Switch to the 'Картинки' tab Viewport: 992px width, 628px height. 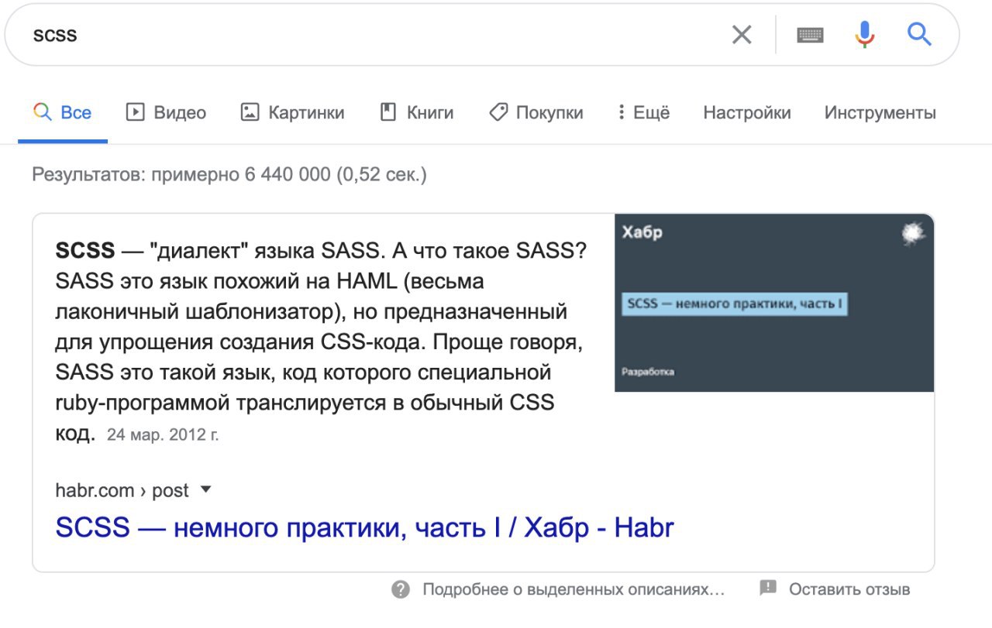tap(292, 112)
